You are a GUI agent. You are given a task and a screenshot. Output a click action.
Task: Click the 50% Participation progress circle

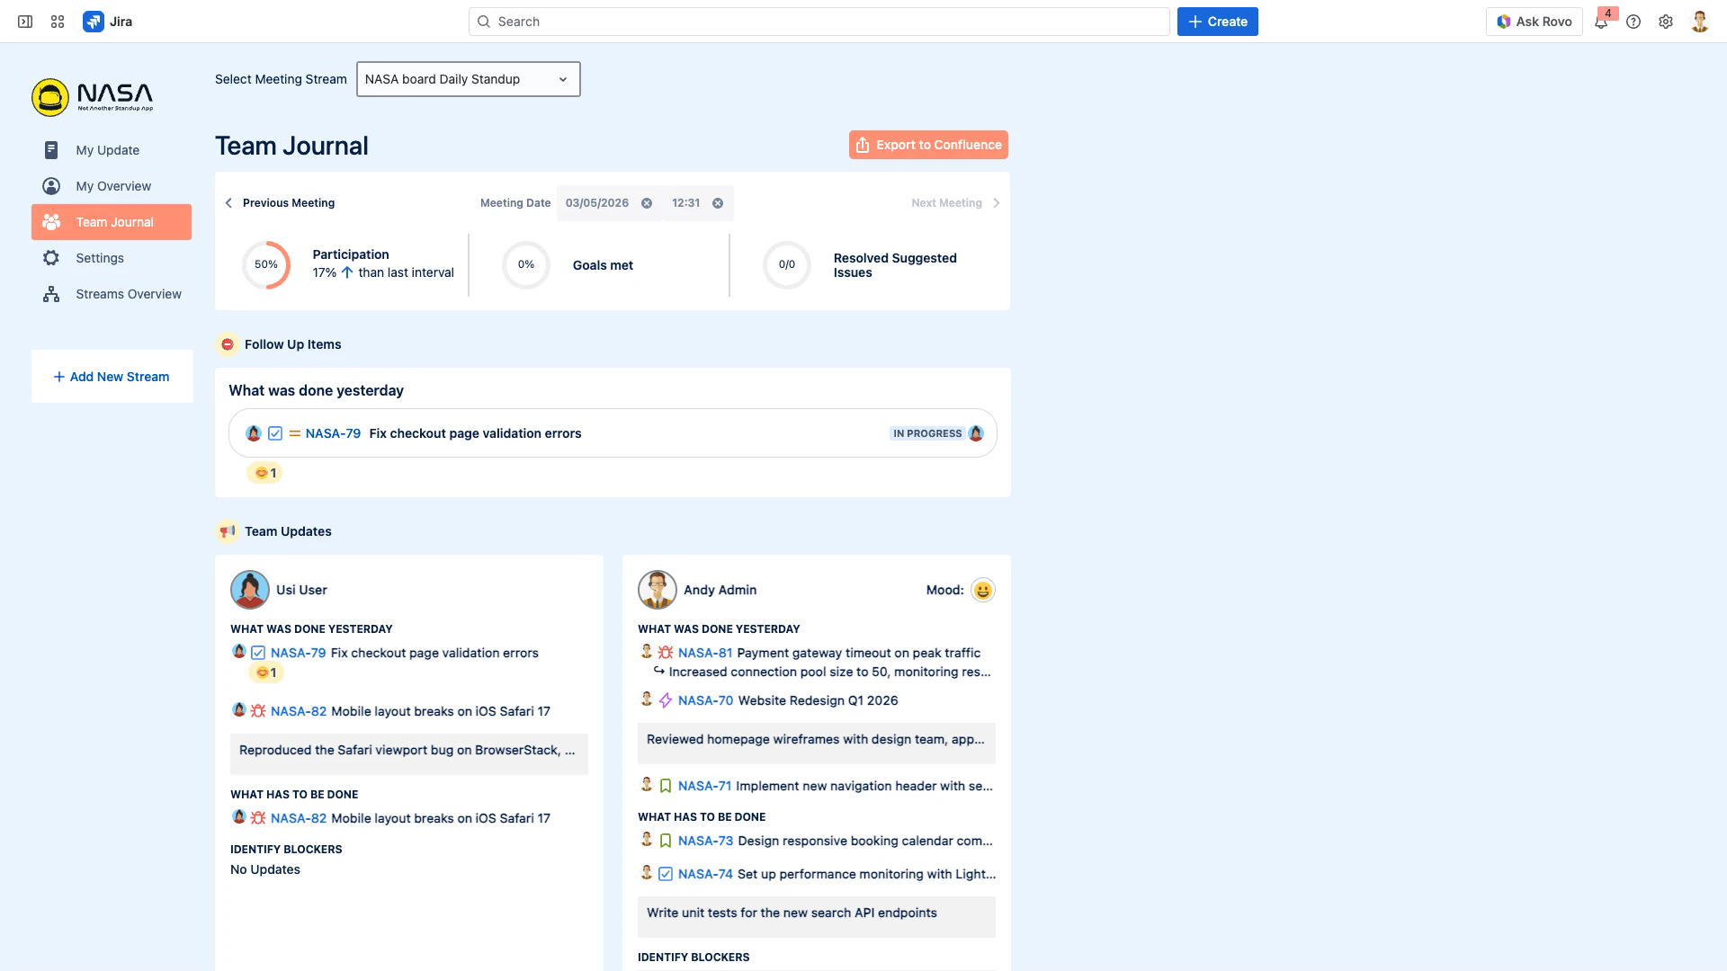coord(265,264)
